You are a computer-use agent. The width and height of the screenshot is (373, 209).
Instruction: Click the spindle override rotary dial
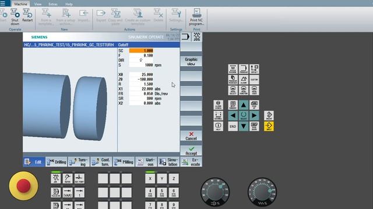[x=215, y=192]
